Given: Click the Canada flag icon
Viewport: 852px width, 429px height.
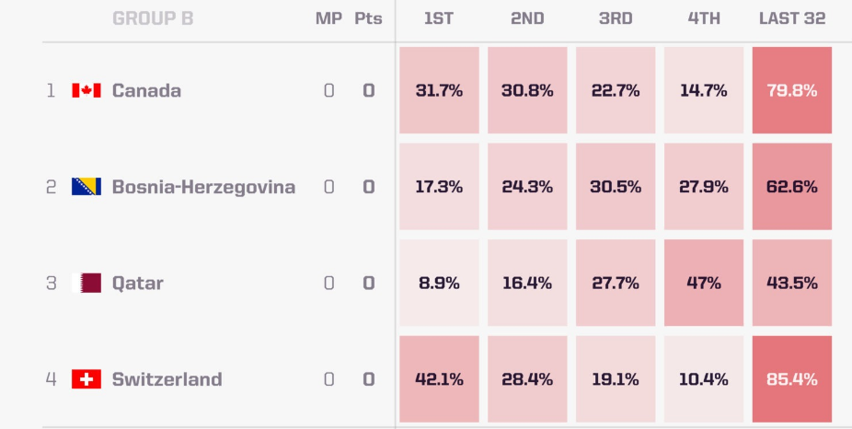Looking at the screenshot, I should pos(86,90).
